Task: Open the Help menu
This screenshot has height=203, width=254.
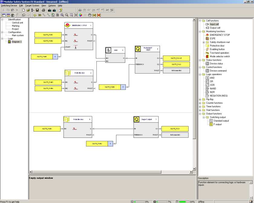Action: tap(60, 5)
